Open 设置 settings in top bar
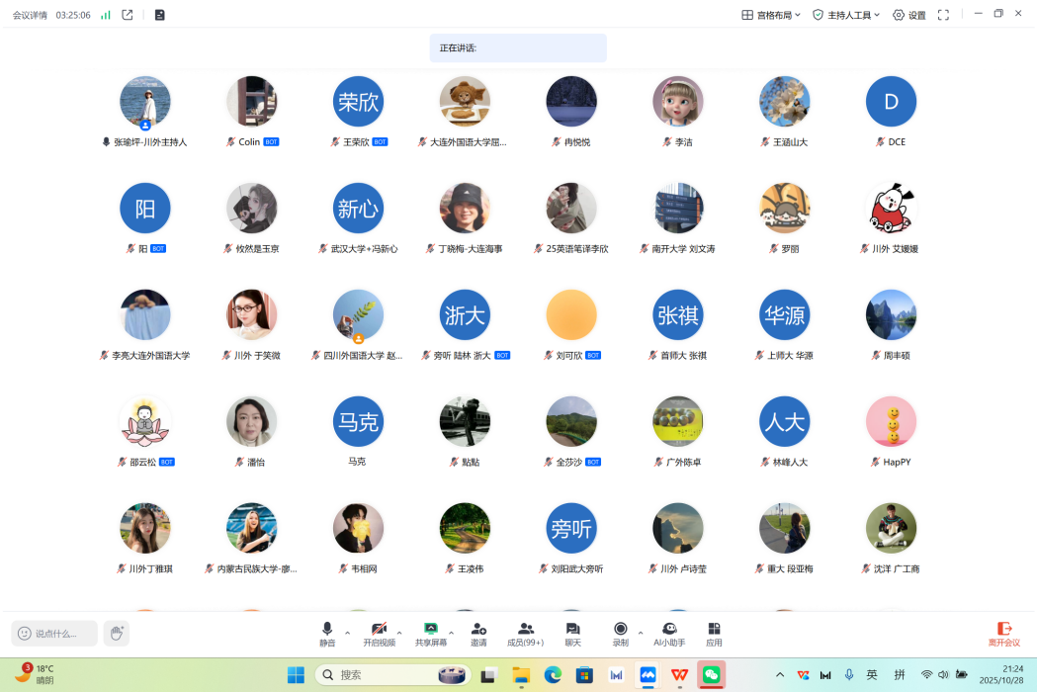The image size is (1037, 692). tap(909, 15)
